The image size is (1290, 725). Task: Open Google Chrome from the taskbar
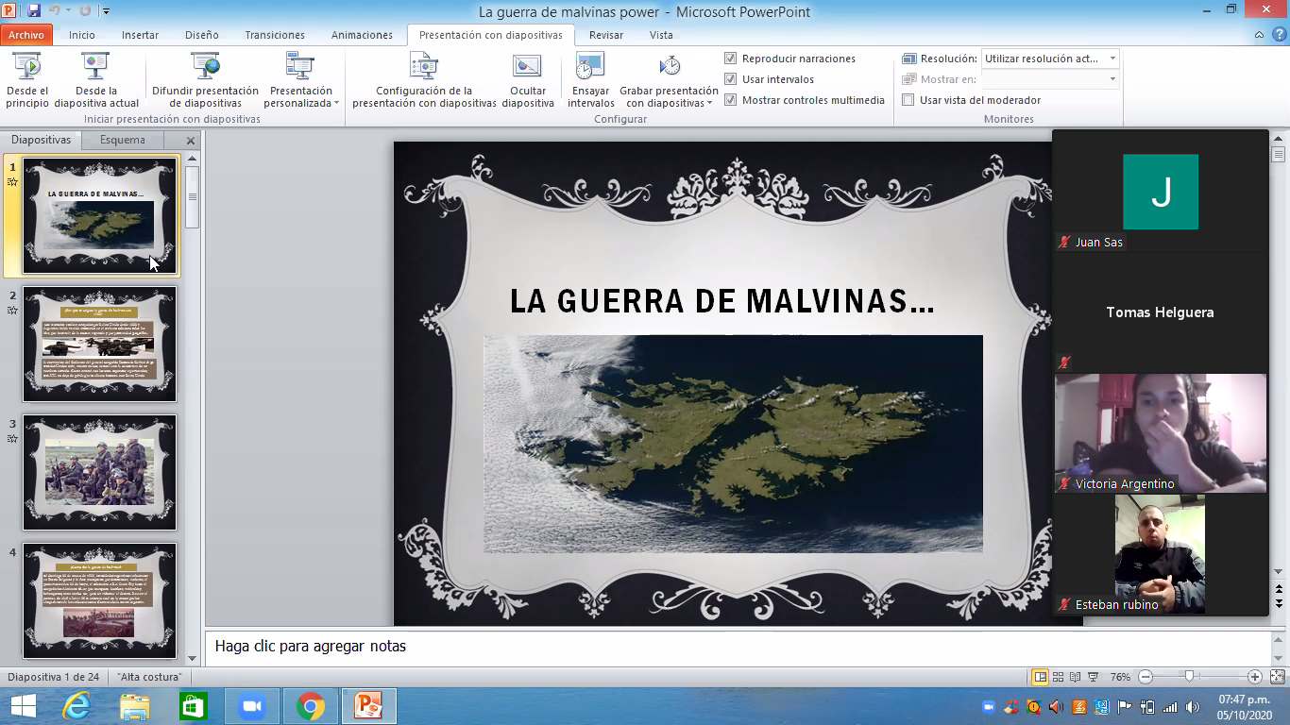tap(310, 706)
